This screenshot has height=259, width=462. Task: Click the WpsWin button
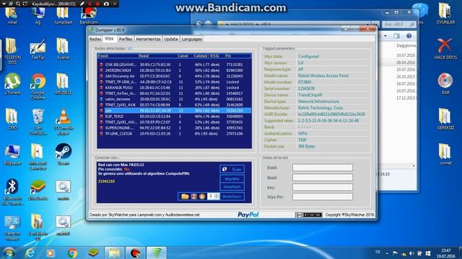232,179
